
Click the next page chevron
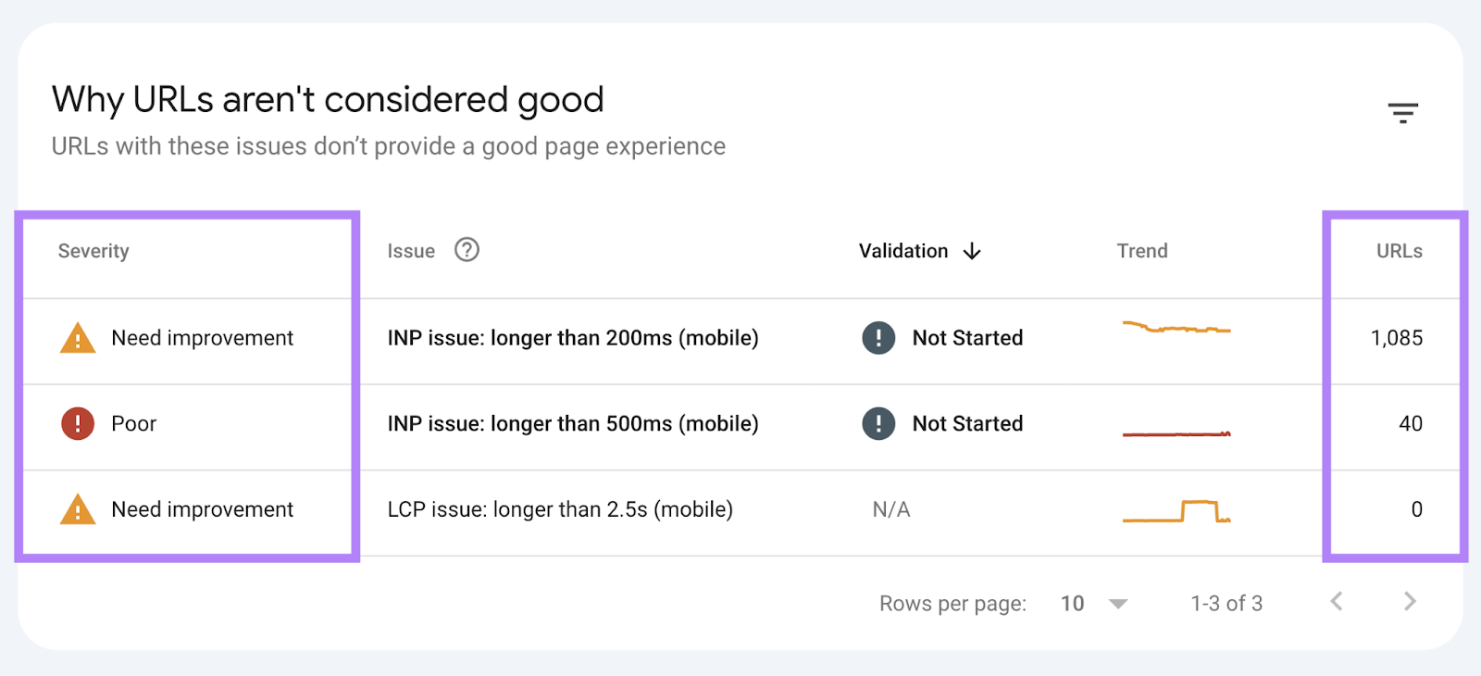coord(1408,601)
